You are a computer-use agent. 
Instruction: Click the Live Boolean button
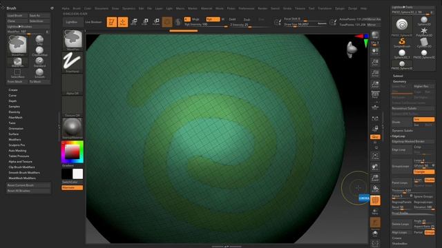(x=93, y=22)
